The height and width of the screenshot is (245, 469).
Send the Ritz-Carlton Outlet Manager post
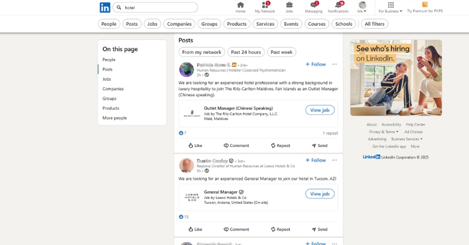(320, 145)
